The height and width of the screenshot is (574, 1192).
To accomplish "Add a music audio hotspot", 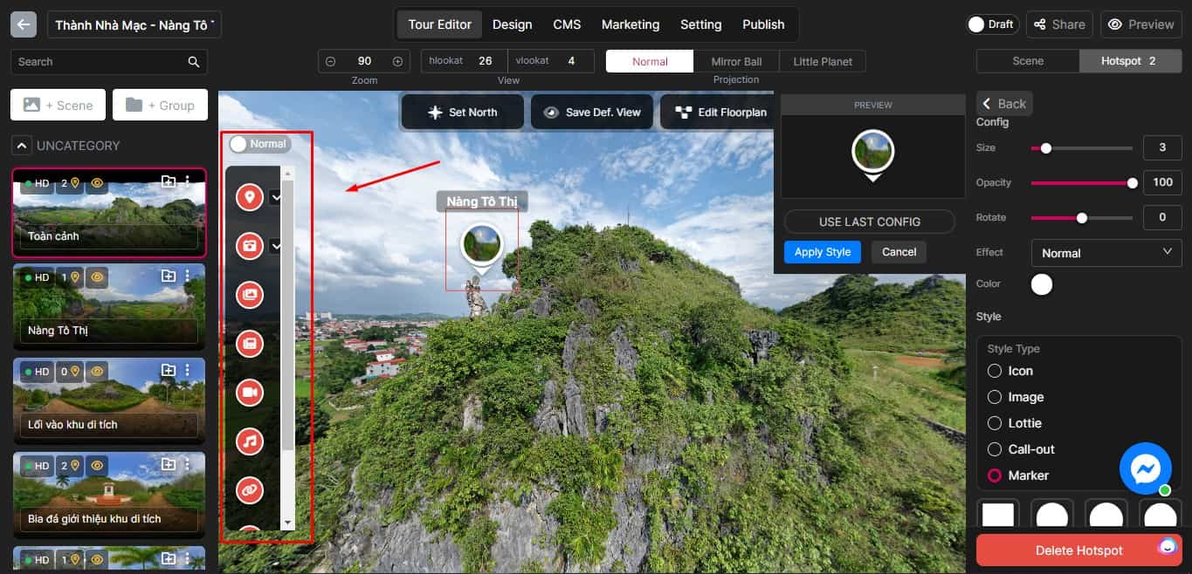I will (x=250, y=441).
